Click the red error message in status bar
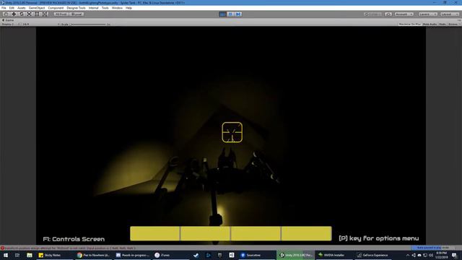The height and width of the screenshot is (260, 462). [x=70, y=248]
